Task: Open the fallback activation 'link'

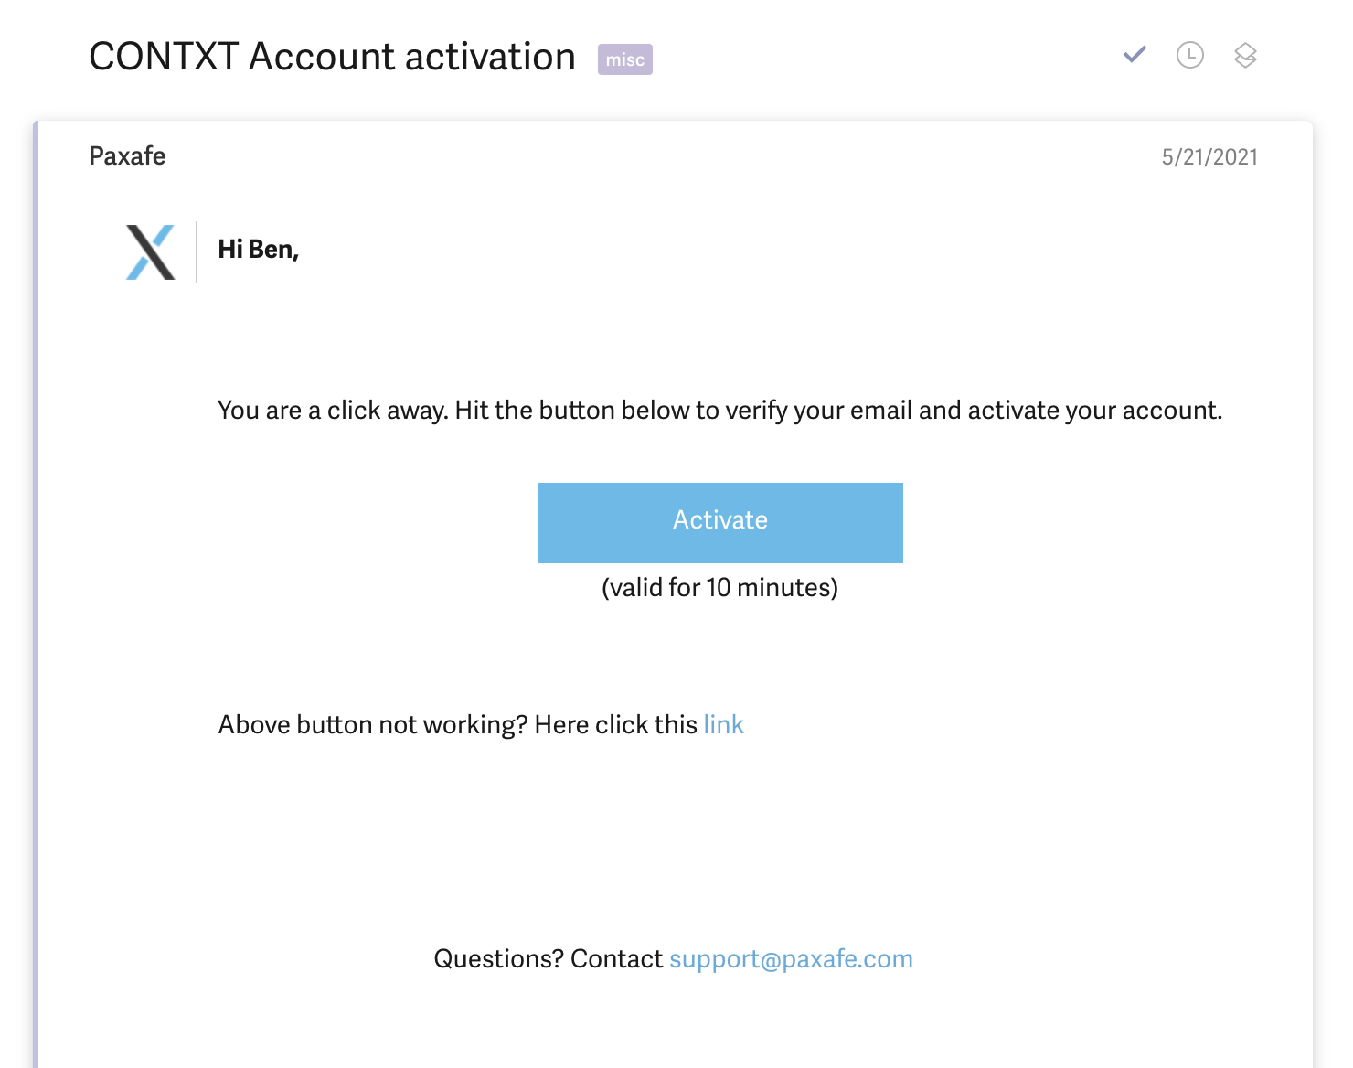Action: click(723, 725)
